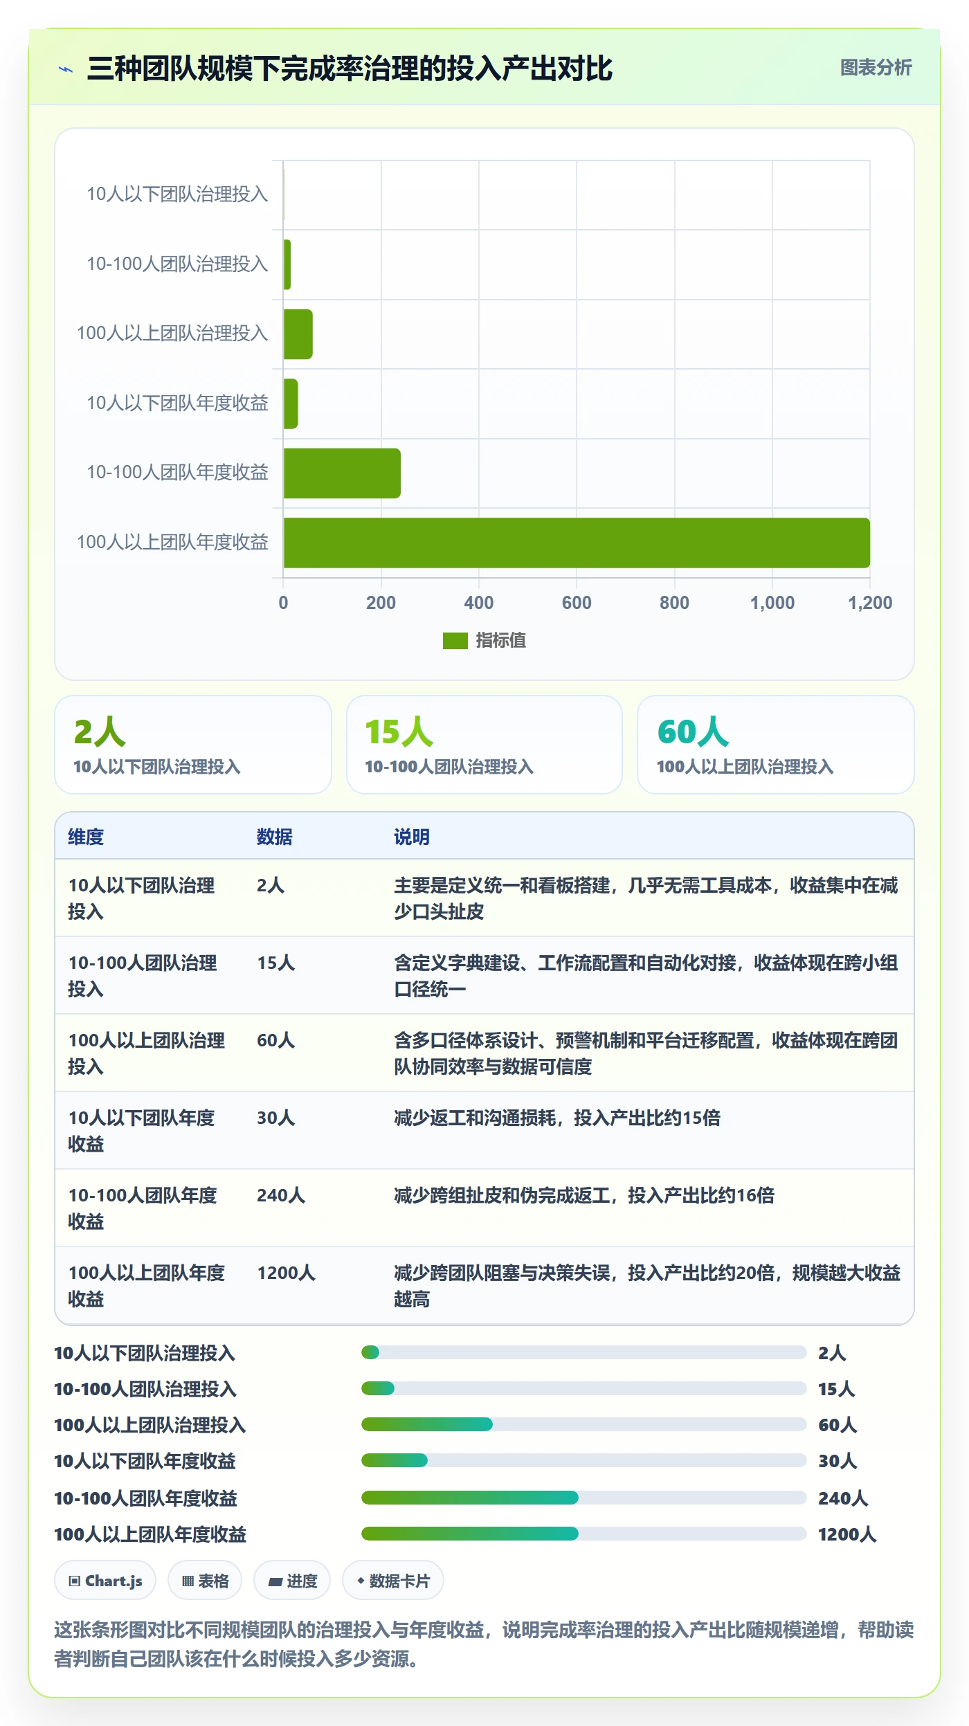969x1726 pixels.
Task: Click progress bar for 10人以下团队年度收益
Action: [x=583, y=1460]
